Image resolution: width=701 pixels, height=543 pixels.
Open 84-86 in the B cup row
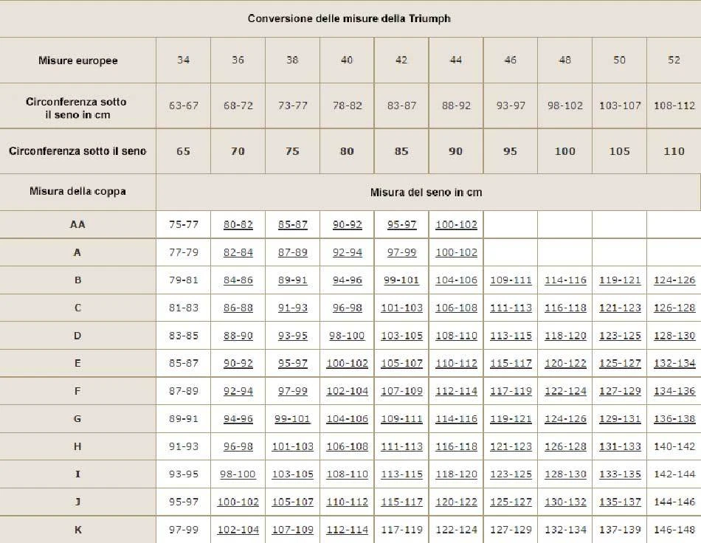(238, 280)
